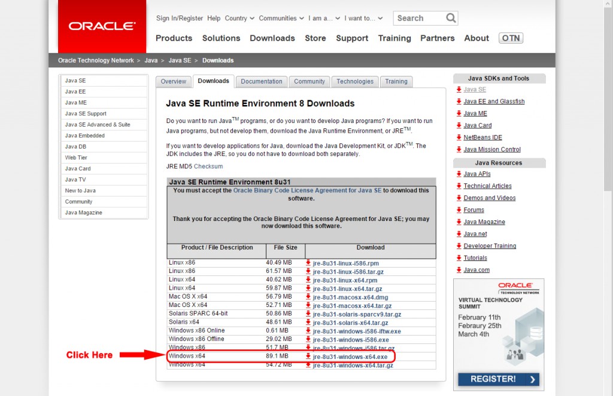The image size is (613, 396).
Task: Click Oracle Technology Network in the breadcrumb
Action: pyautogui.click(x=96, y=60)
